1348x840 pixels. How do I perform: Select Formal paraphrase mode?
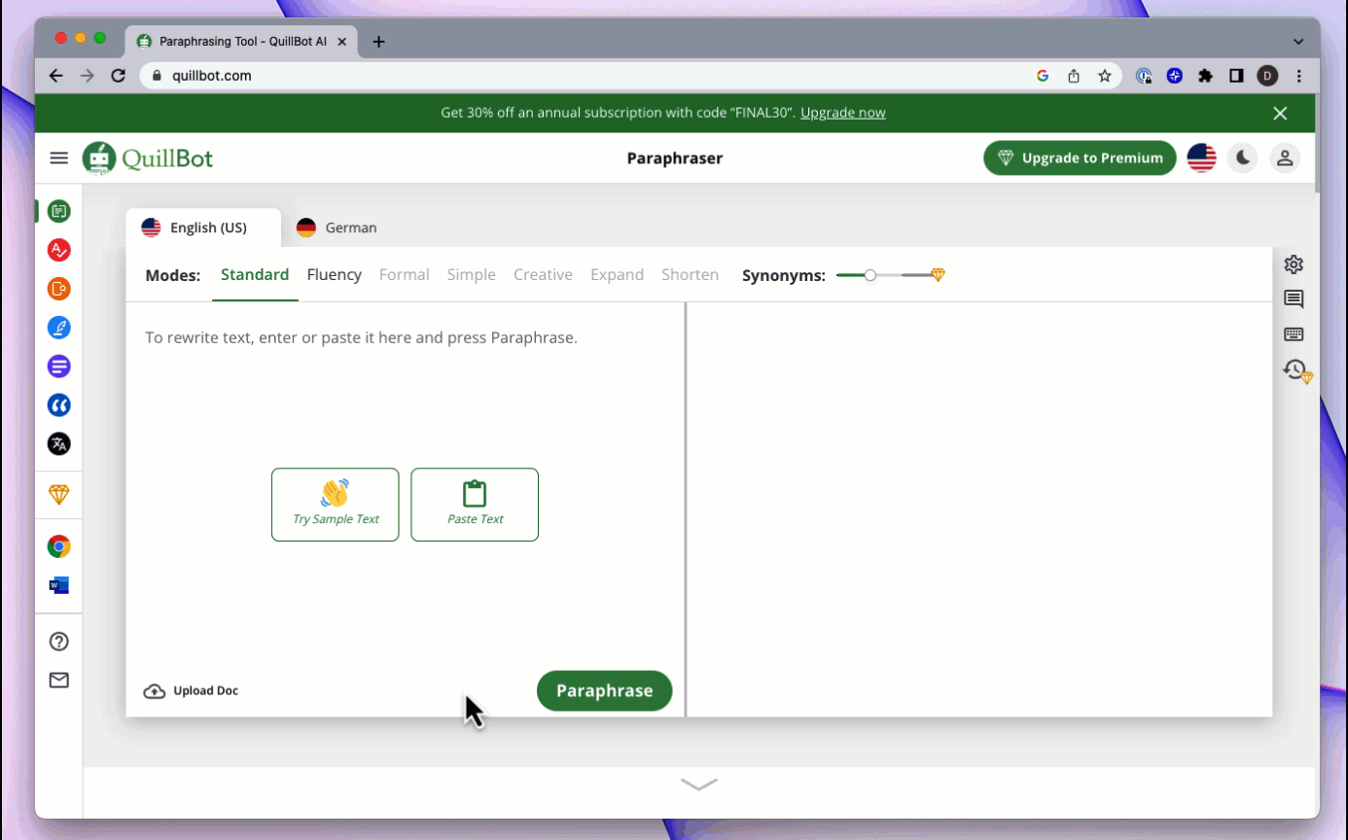[405, 275]
